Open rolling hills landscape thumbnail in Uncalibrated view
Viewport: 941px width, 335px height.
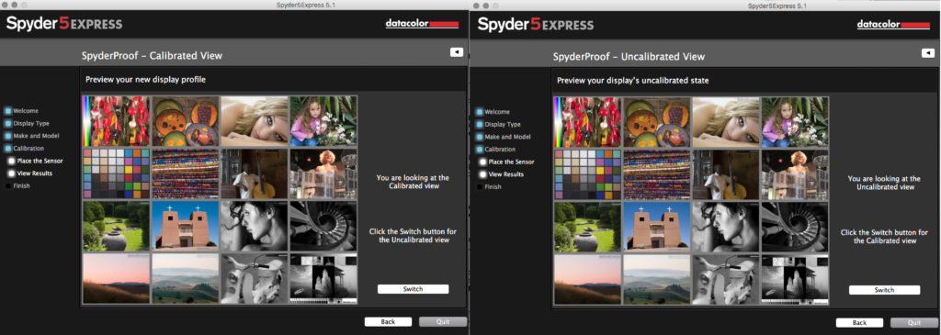point(656,279)
